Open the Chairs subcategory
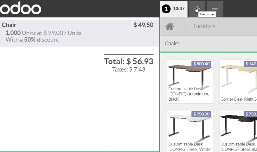Viewport: 257px width, 152px height. (x=172, y=43)
